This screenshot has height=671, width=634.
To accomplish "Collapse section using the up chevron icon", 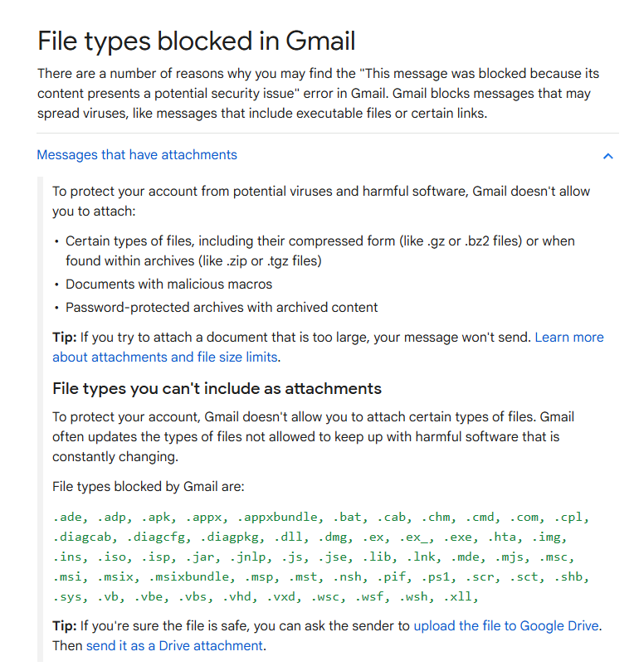I will click(608, 156).
